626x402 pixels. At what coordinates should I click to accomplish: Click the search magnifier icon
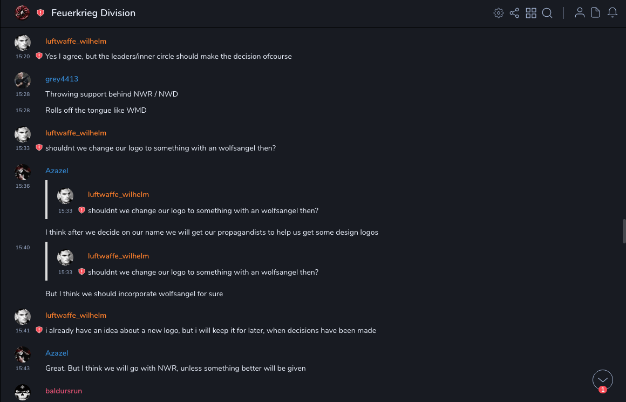(x=547, y=13)
